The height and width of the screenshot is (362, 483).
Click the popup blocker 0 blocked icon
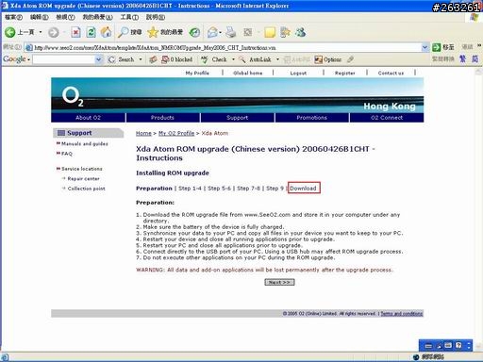177,59
